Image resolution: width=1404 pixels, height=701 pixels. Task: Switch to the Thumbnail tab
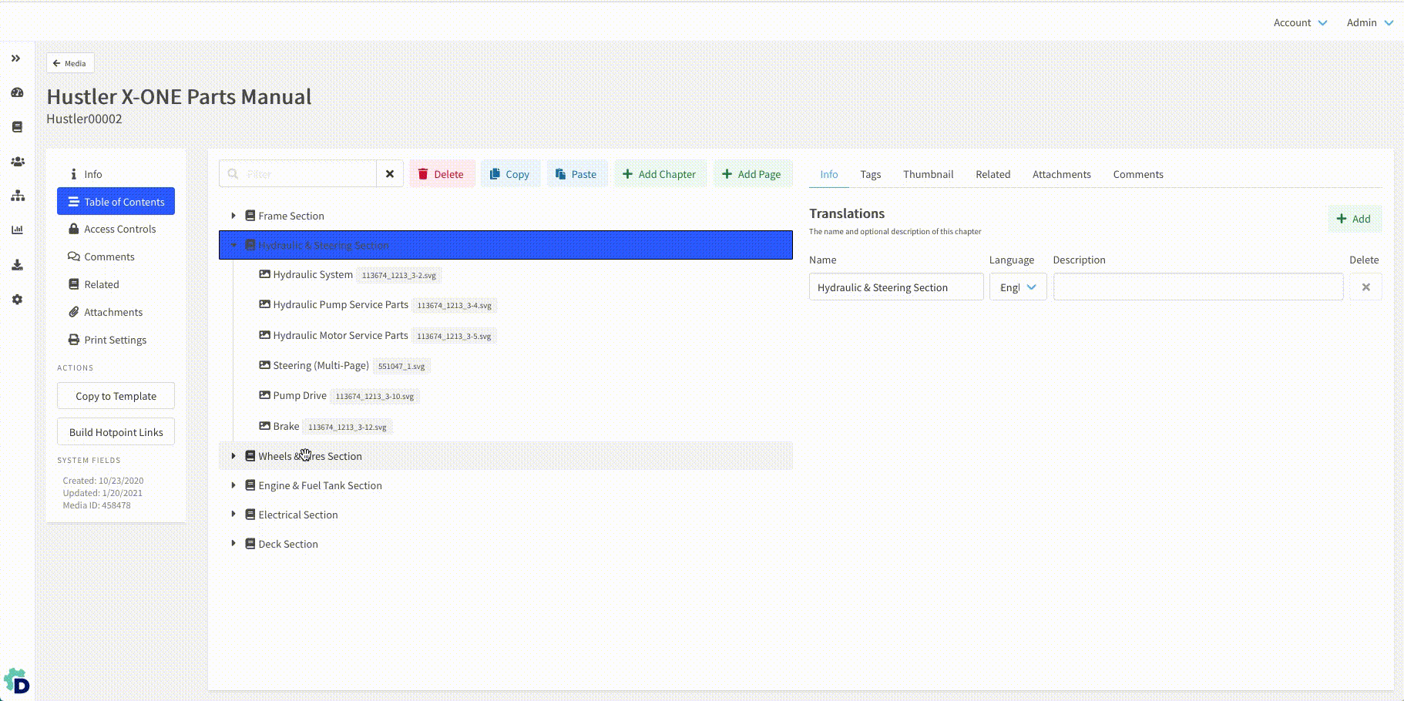click(928, 174)
